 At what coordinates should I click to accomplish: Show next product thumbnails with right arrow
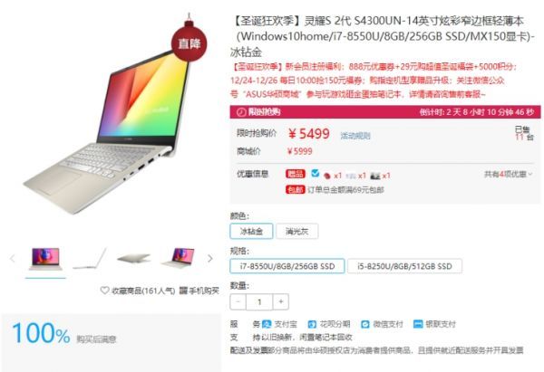pyautogui.click(x=209, y=258)
